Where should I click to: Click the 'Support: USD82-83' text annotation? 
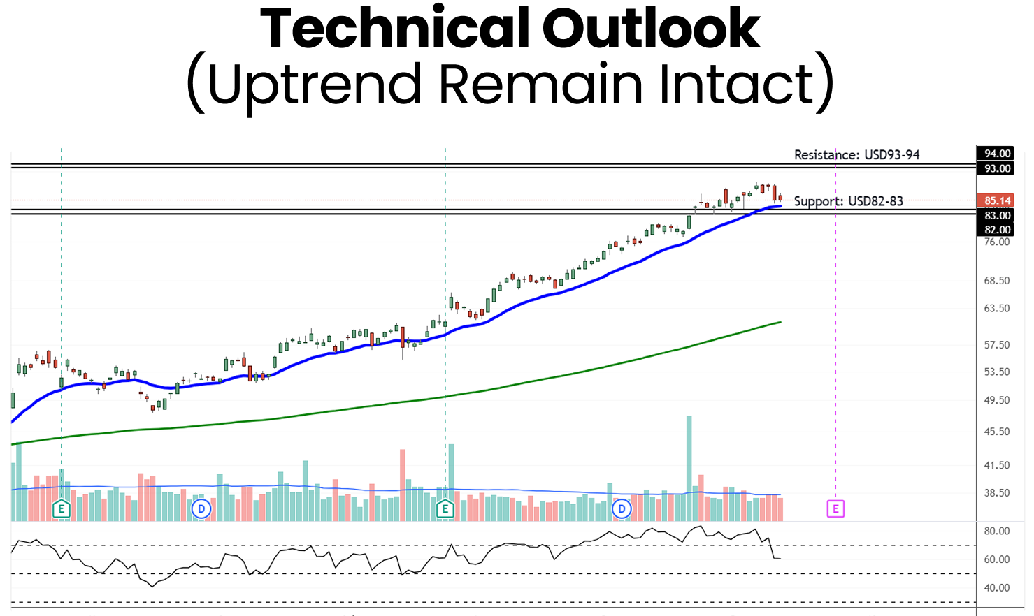[848, 201]
